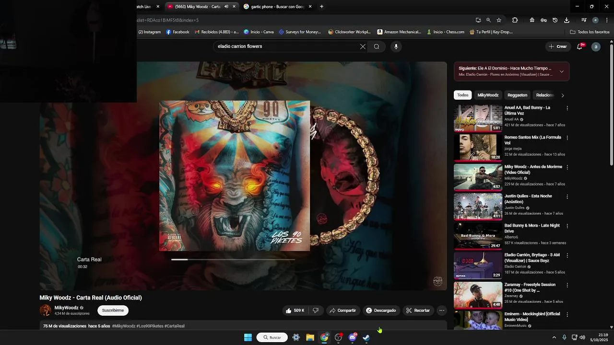Open options for Anuel AA La Última Vez
614x345 pixels.
pyautogui.click(x=567, y=108)
